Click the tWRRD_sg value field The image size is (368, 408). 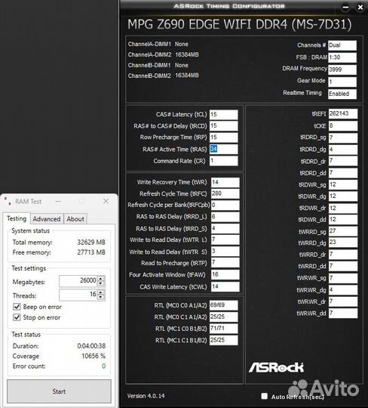(x=343, y=231)
